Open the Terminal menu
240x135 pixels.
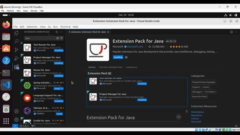point(65,27)
